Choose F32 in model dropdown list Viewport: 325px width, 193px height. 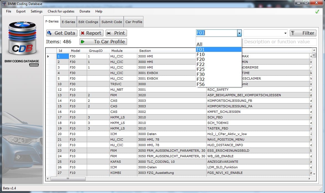click(x=219, y=79)
